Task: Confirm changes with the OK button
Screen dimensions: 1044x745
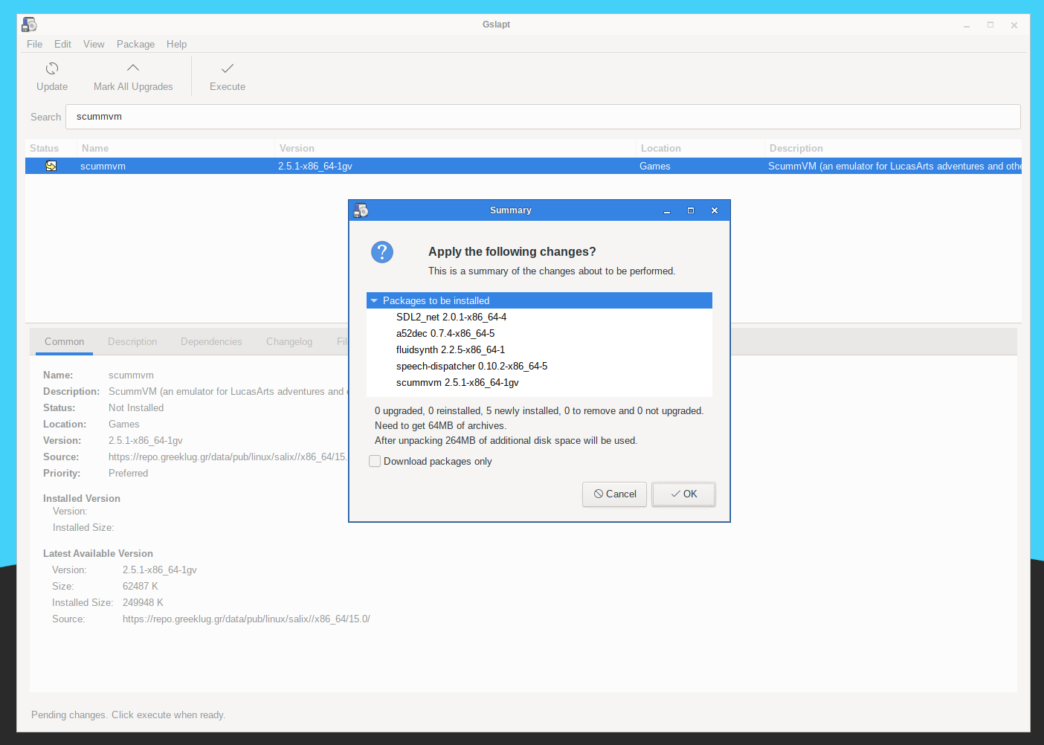Action: click(x=684, y=494)
